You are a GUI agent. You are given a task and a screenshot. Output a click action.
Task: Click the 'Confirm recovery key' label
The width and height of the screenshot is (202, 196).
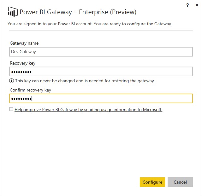[30, 90]
